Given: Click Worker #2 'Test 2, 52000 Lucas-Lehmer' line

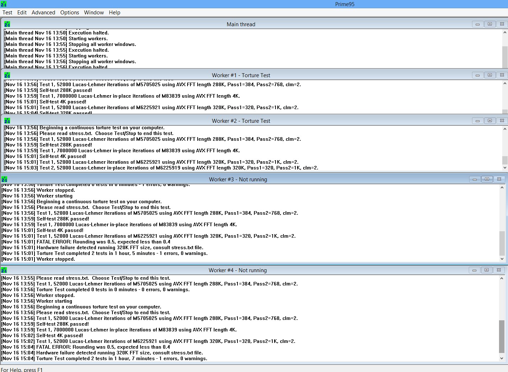Looking at the screenshot, I should (x=161, y=168).
